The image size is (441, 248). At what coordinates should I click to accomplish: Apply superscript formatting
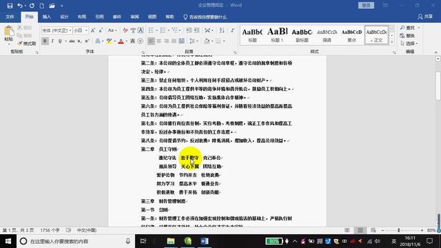(x=87, y=41)
